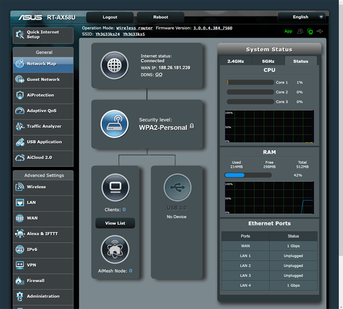Image resolution: width=343 pixels, height=309 pixels.
Task: Click the RAM usage history graph
Action: pos(269,198)
